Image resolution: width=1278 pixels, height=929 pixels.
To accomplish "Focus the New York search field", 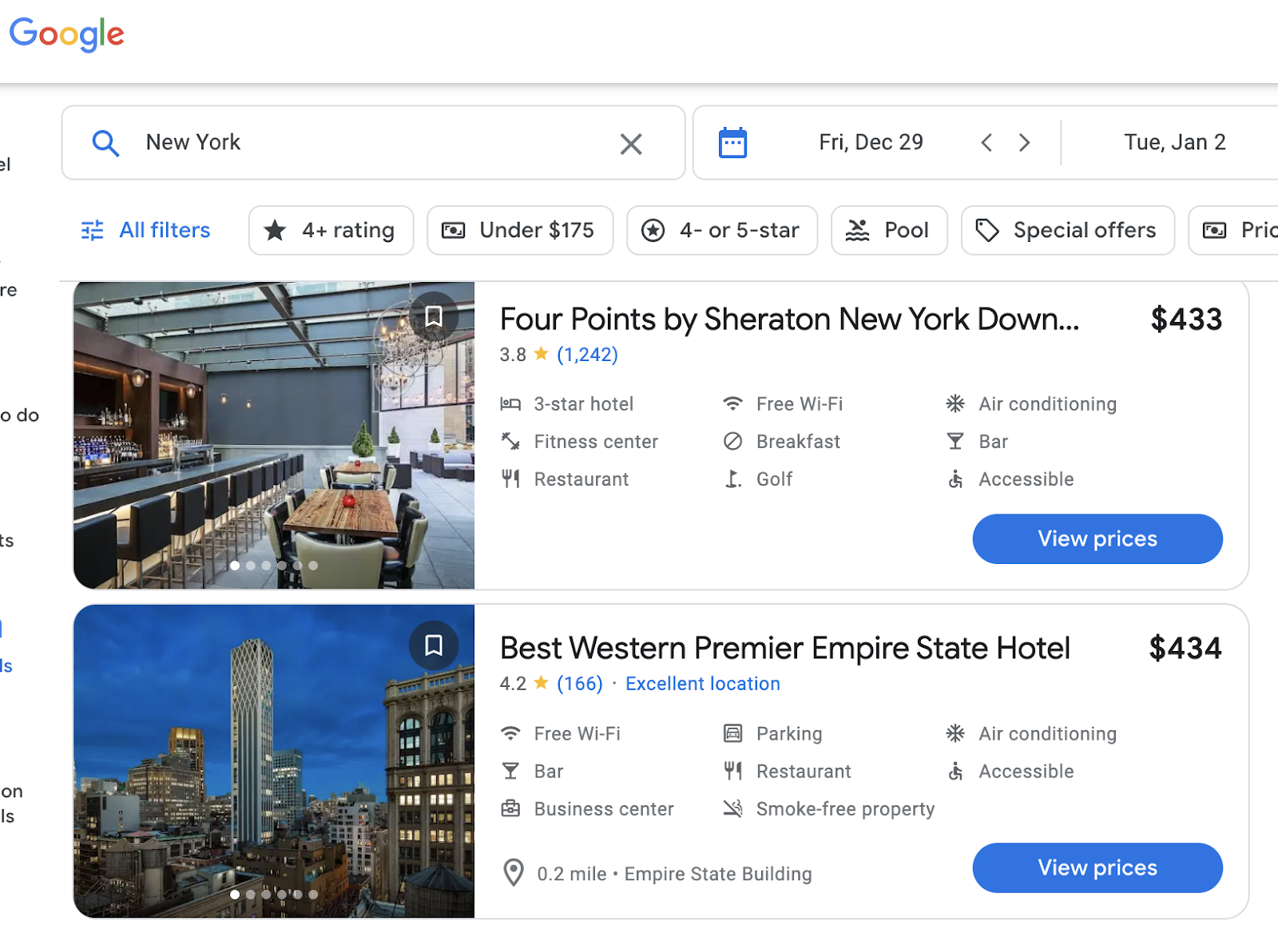I will pyautogui.click(x=373, y=143).
